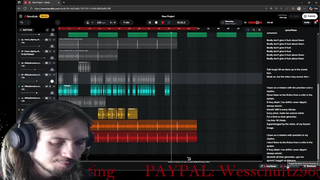Open the gift rewards icon
Image resolution: width=320 pixels, height=180 pixels.
pos(315,22)
